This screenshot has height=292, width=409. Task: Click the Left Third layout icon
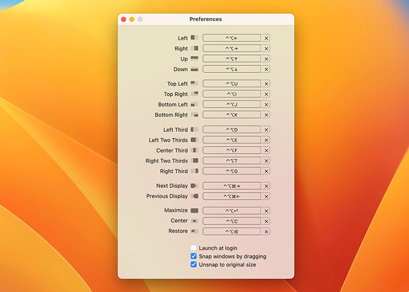pos(195,129)
